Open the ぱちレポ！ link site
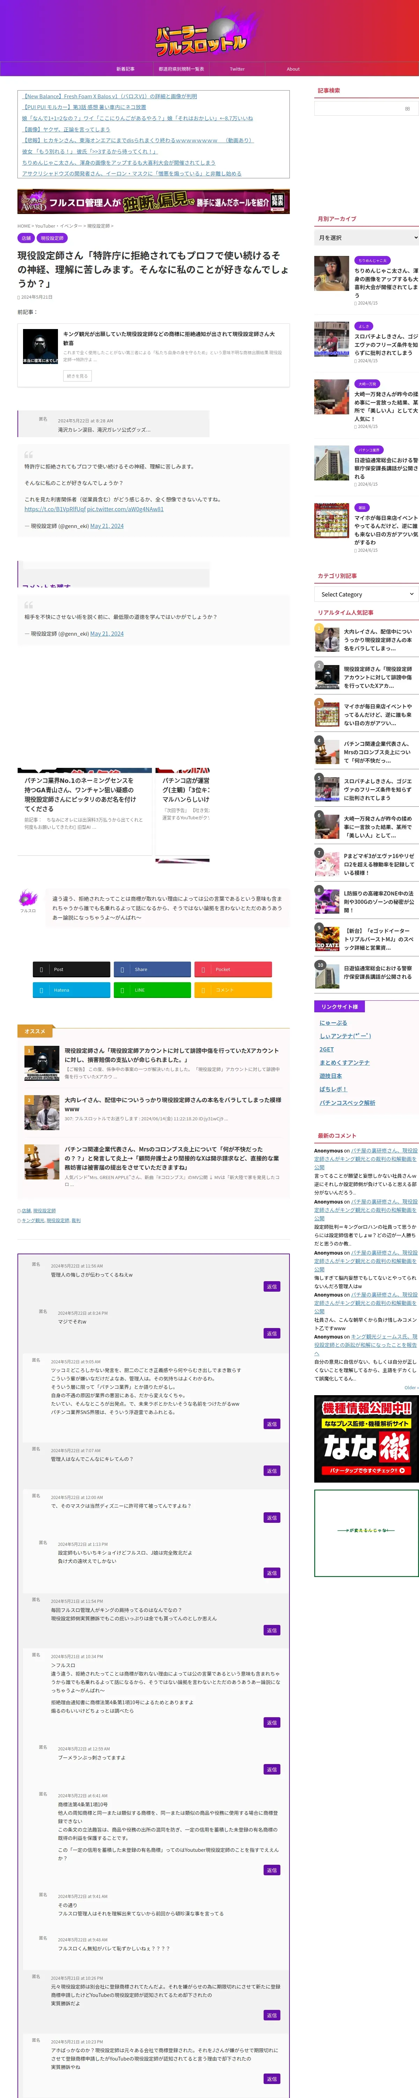This screenshot has width=419, height=2098. tap(333, 1089)
